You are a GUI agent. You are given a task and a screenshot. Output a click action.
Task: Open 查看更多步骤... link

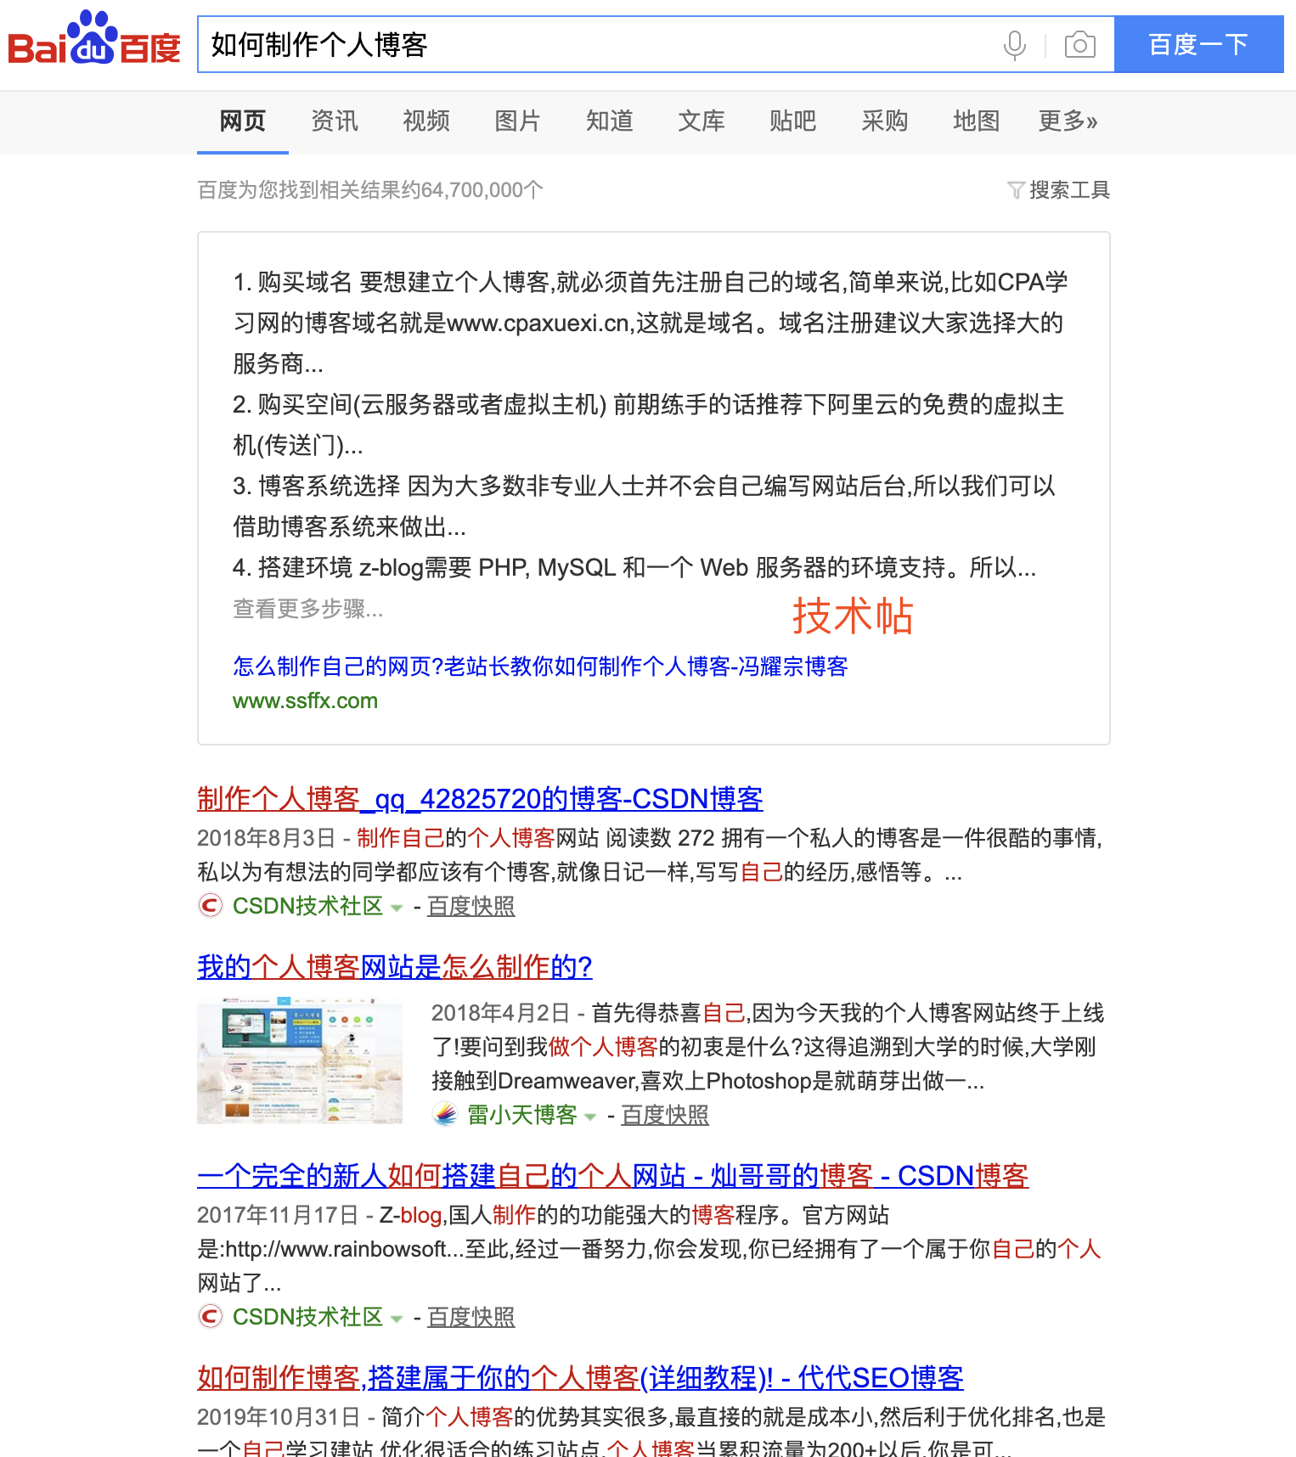pyautogui.click(x=308, y=609)
